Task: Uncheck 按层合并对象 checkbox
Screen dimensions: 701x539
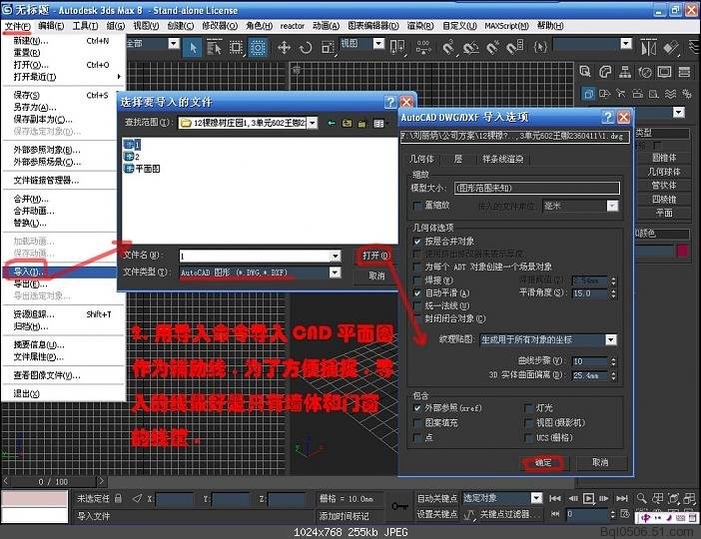Action: [417, 242]
